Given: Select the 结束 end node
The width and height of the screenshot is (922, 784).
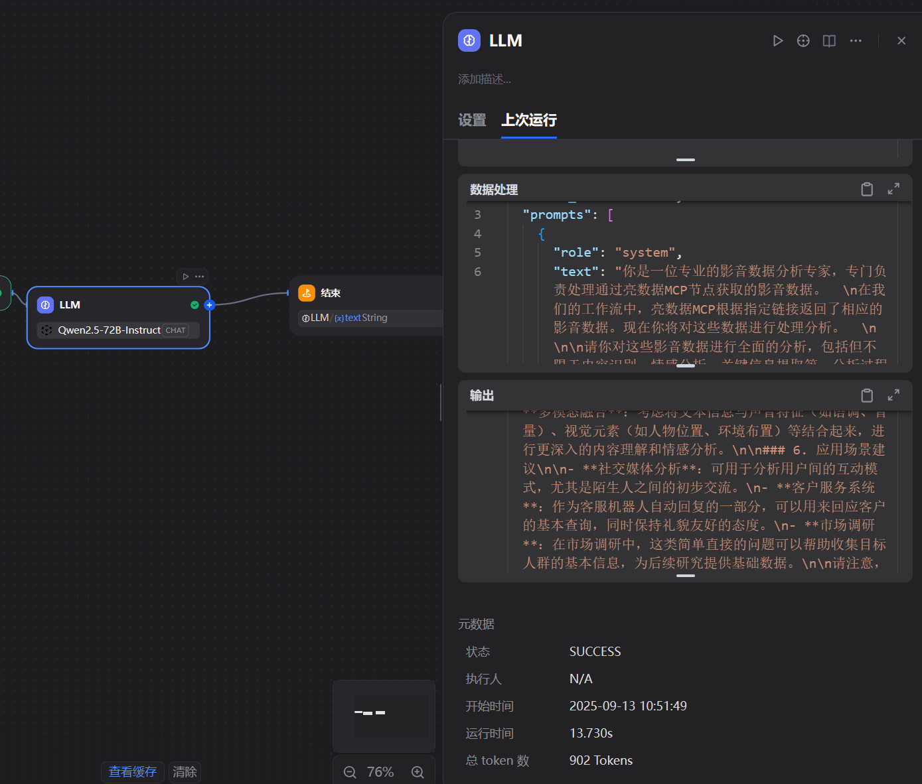Looking at the screenshot, I should (366, 306).
